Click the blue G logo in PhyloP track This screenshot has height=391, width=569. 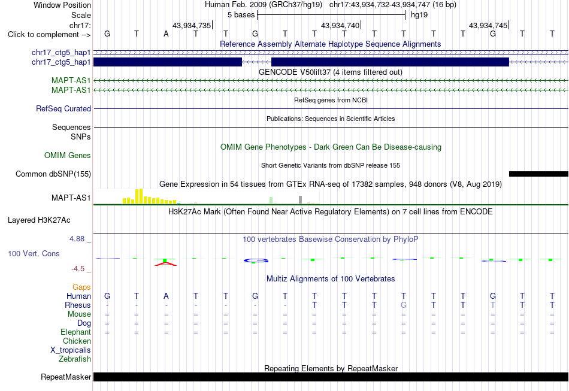pyautogui.click(x=256, y=260)
